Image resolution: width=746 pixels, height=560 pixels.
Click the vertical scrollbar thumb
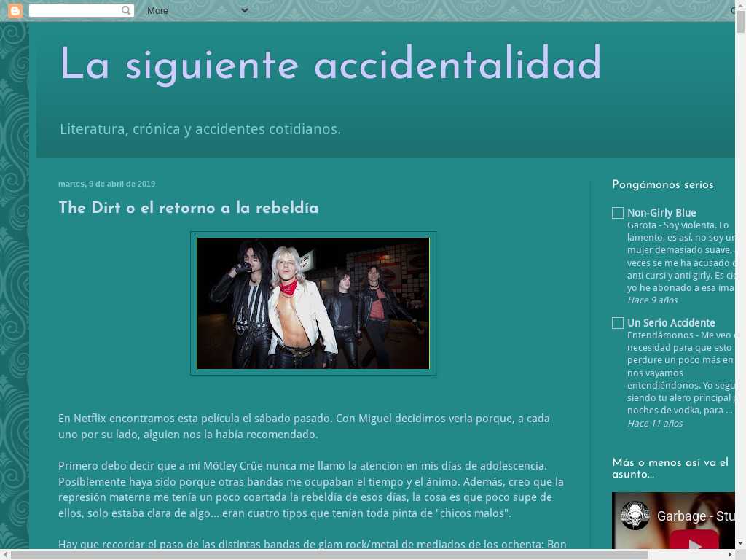click(x=740, y=22)
